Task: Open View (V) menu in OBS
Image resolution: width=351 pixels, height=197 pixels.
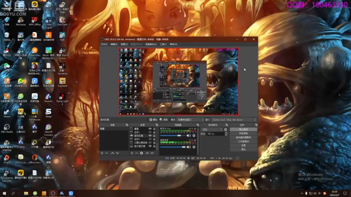Action: (124, 44)
